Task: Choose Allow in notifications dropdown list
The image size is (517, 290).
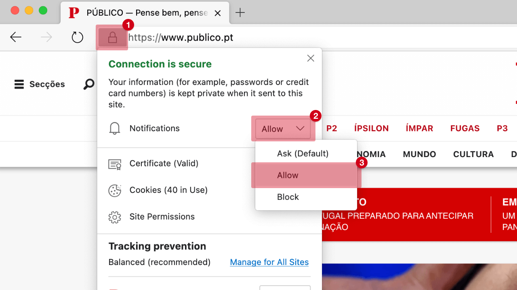Action: point(288,175)
